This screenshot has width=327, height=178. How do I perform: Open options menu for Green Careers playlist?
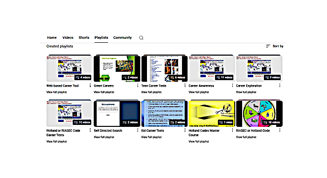(x=138, y=86)
